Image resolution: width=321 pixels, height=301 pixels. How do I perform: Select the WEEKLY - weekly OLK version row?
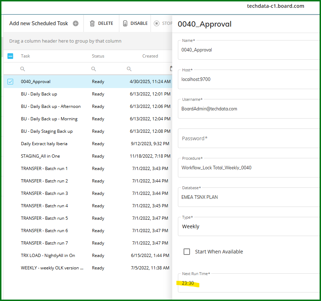click(x=88, y=268)
